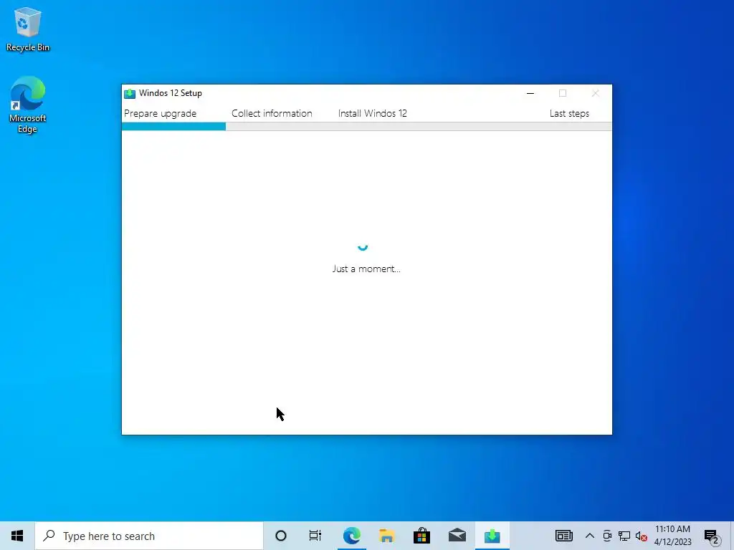
Task: Open Microsoft Edge from the taskbar
Action: [x=351, y=536]
